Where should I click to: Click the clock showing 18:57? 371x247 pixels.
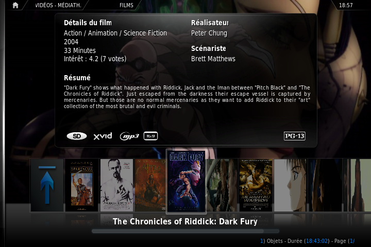[346, 5]
